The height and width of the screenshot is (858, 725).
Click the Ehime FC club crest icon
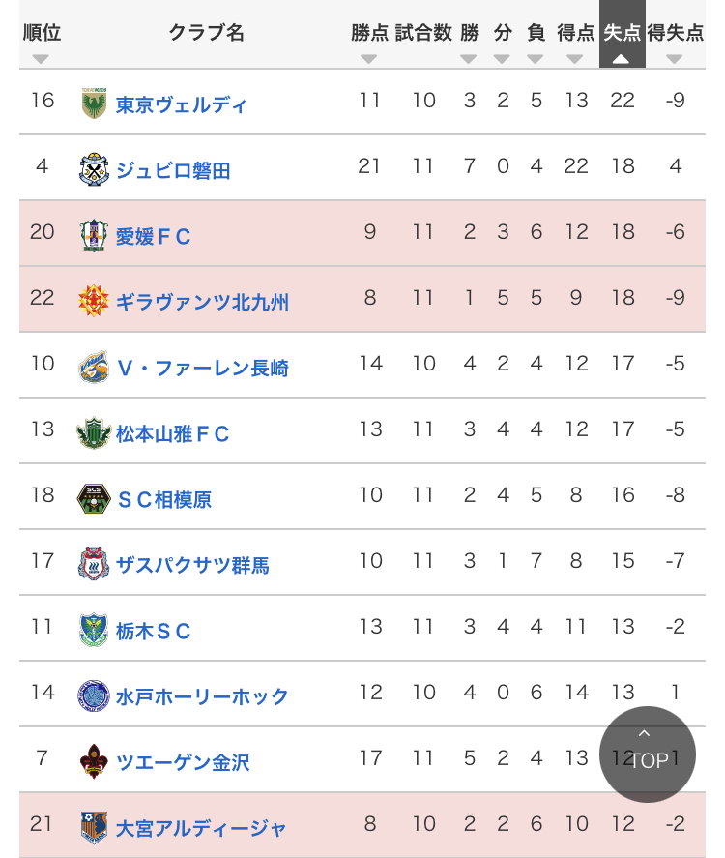(x=94, y=235)
